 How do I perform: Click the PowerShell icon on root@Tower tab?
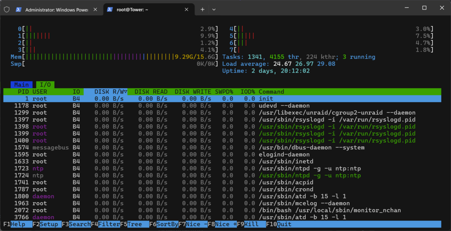pyautogui.click(x=110, y=9)
